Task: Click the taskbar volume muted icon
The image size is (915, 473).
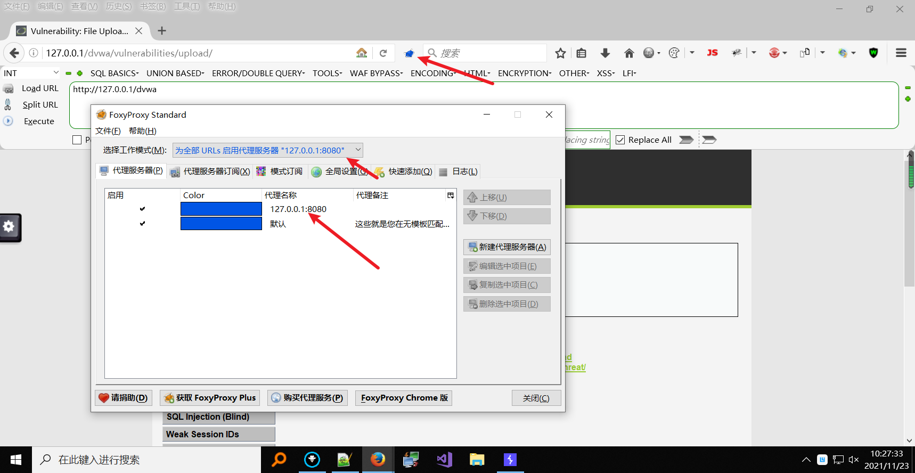Action: click(854, 460)
